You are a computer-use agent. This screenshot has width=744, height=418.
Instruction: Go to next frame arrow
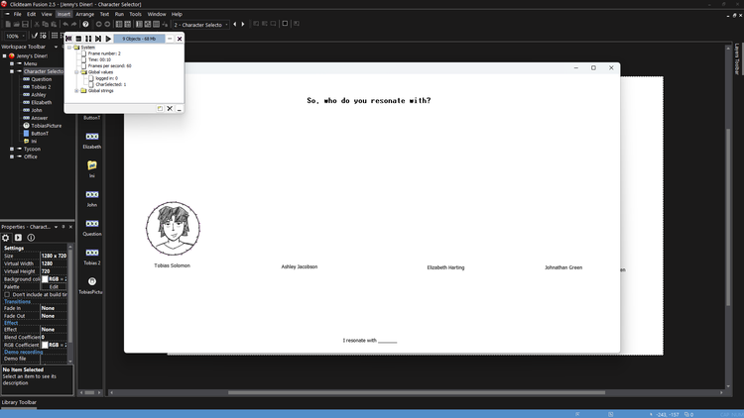coord(243,24)
